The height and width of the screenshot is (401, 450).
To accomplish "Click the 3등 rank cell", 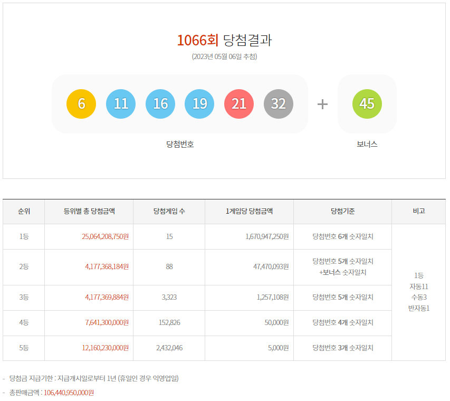I will pyautogui.click(x=24, y=298).
